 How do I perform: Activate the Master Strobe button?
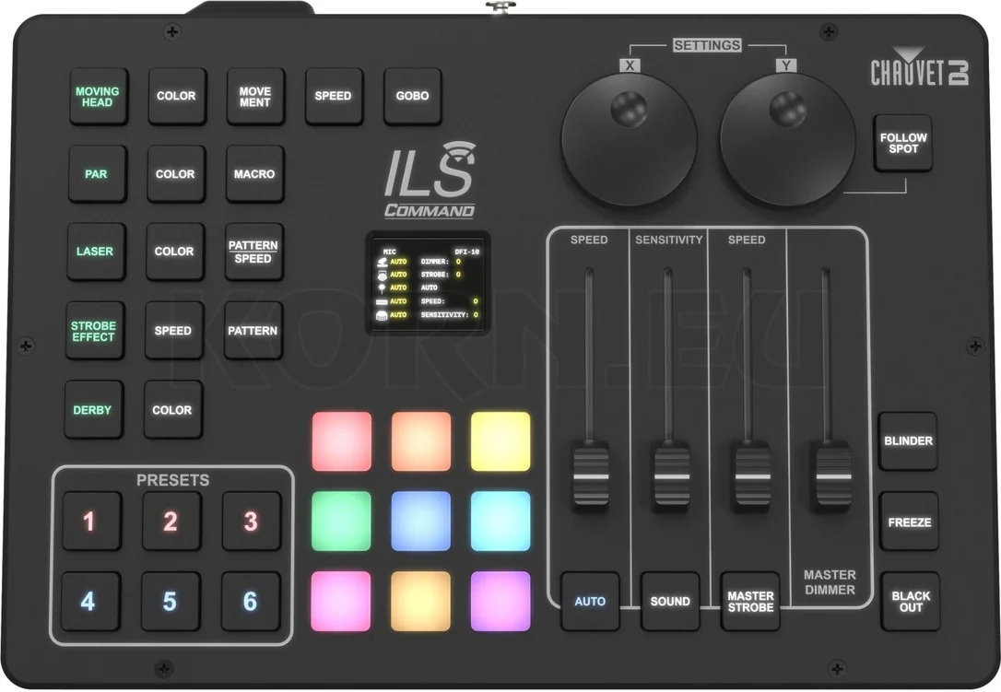[750, 601]
